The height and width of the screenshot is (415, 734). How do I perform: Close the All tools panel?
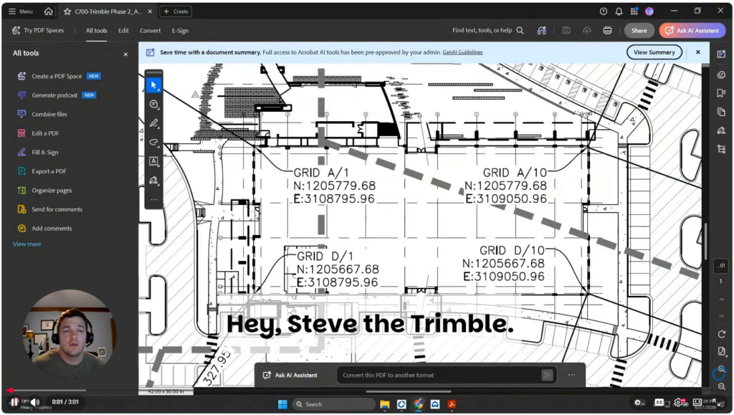pyautogui.click(x=125, y=54)
